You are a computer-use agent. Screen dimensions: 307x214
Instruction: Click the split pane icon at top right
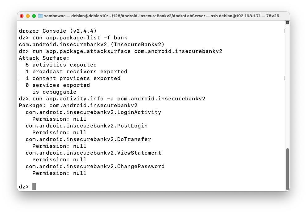tap(287, 23)
